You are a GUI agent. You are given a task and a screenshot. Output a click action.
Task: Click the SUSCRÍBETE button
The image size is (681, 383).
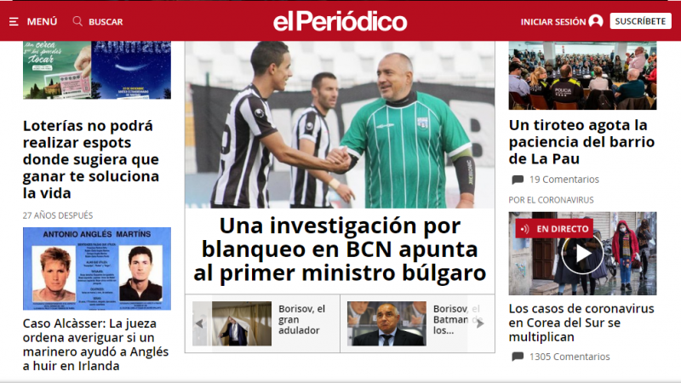click(x=640, y=21)
